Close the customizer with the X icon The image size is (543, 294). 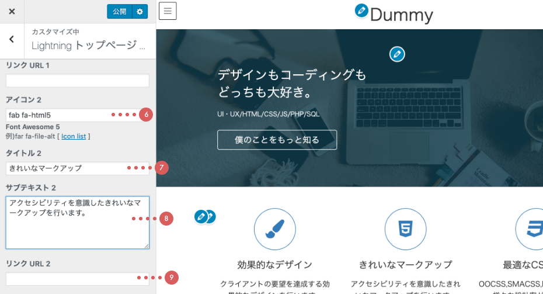click(x=12, y=12)
